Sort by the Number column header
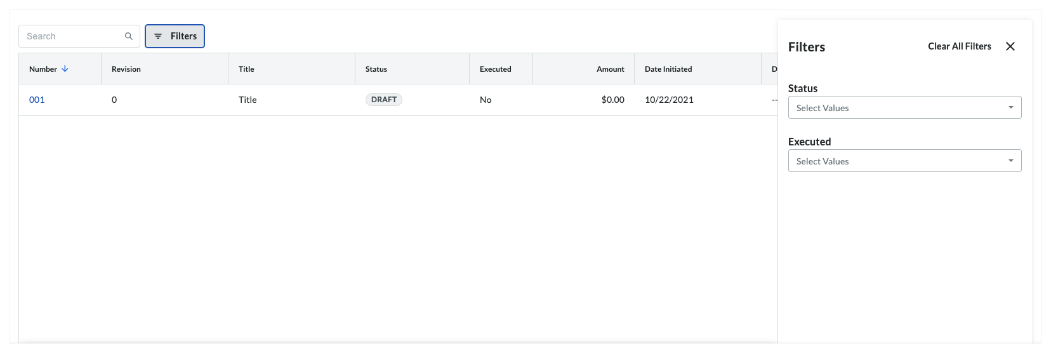The height and width of the screenshot is (353, 1051). pyautogui.click(x=43, y=69)
